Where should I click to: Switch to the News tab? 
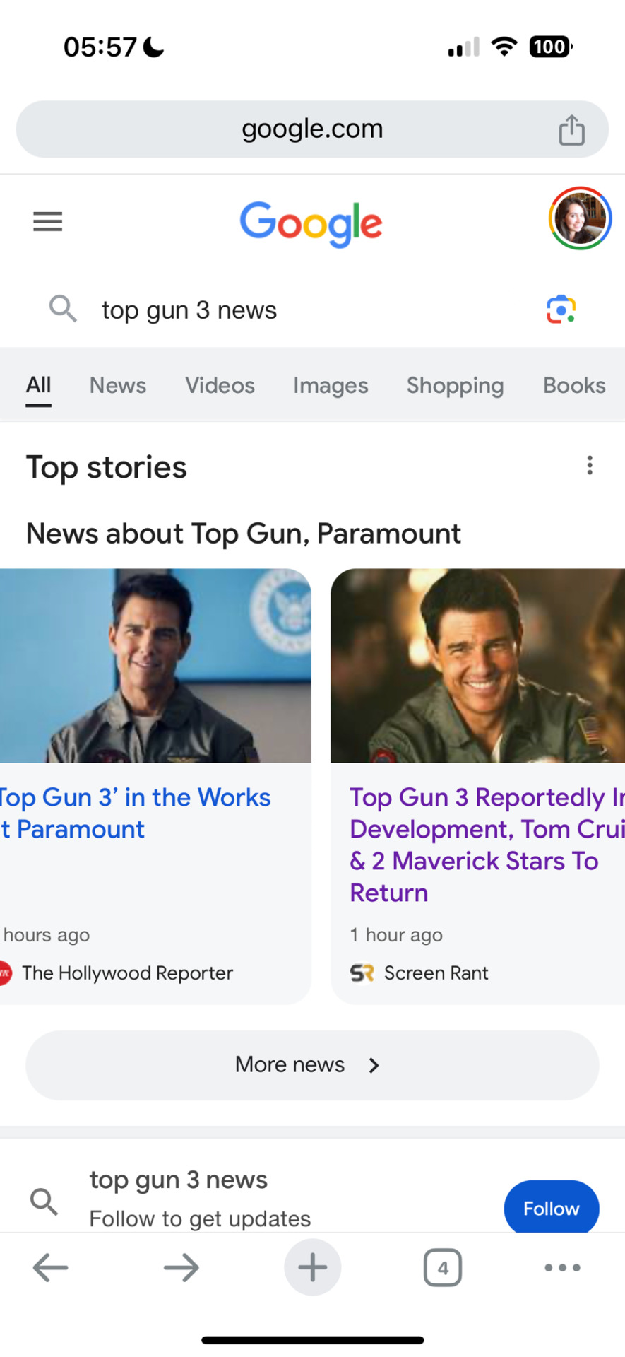(x=118, y=385)
